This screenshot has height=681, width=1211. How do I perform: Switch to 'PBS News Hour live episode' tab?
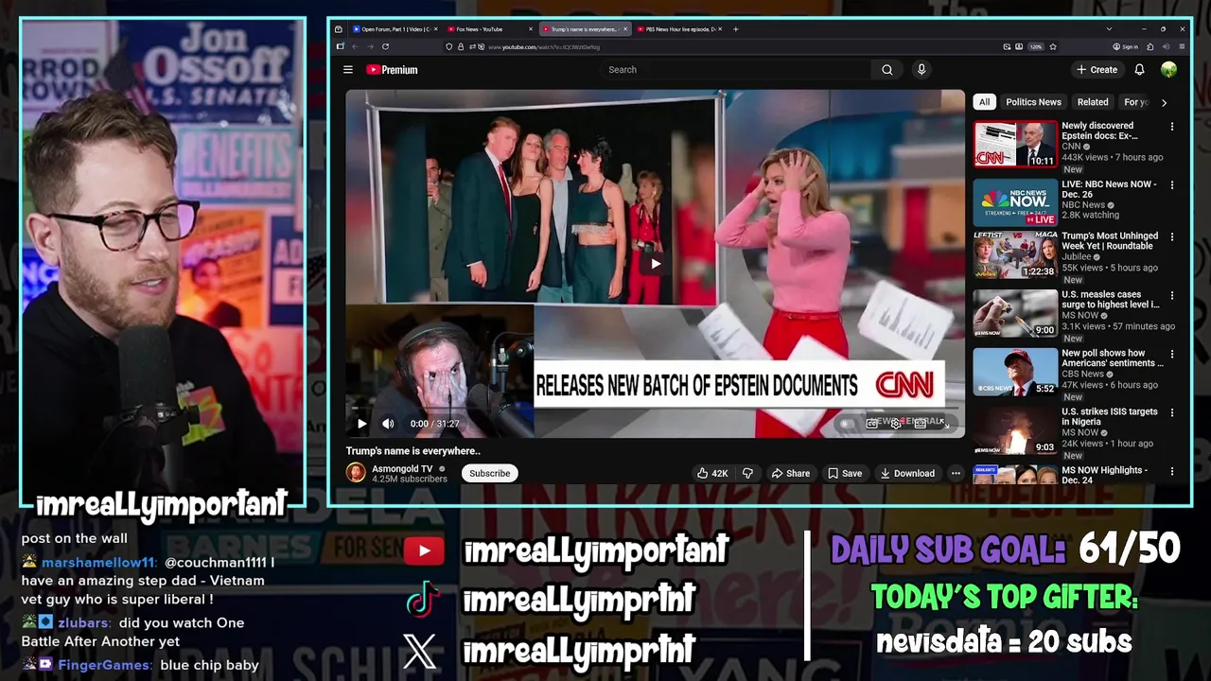tap(679, 29)
